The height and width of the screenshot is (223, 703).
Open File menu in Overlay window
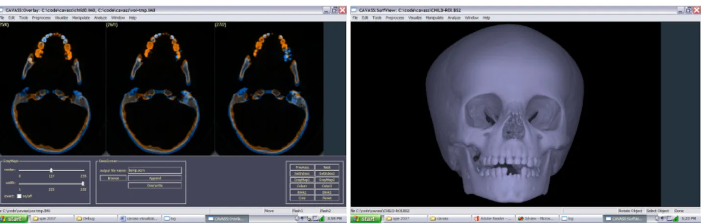(2, 18)
